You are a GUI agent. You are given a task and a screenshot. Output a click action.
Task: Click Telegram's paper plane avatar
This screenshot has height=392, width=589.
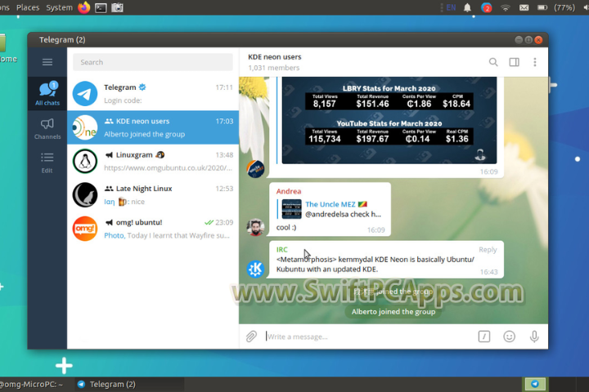pyautogui.click(x=85, y=93)
